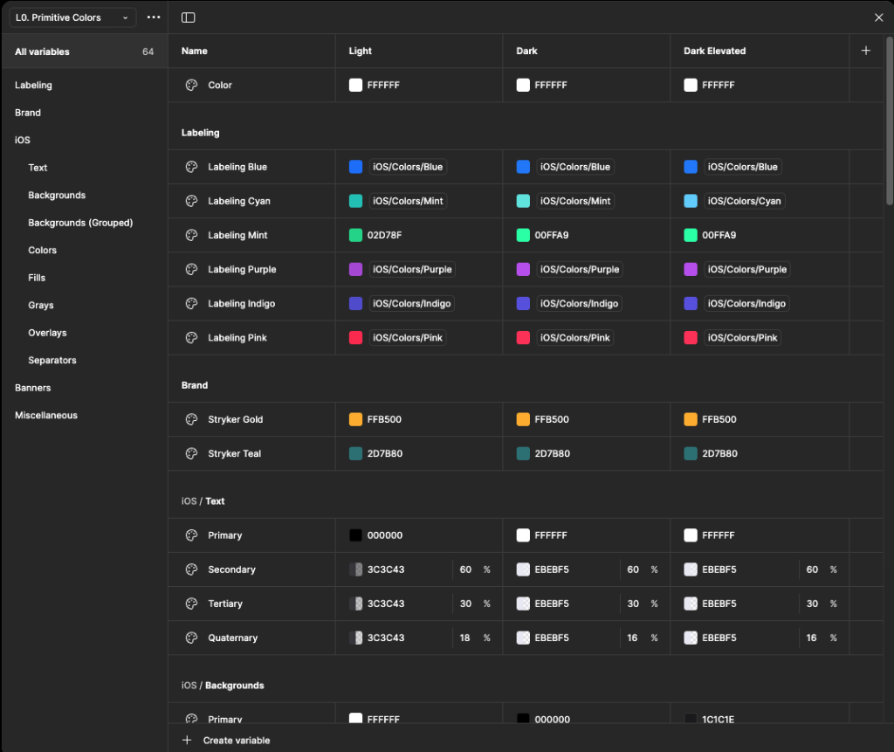Image resolution: width=894 pixels, height=752 pixels.
Task: Open the L0. Primitive Colors collection dropdown
Action: 72,17
